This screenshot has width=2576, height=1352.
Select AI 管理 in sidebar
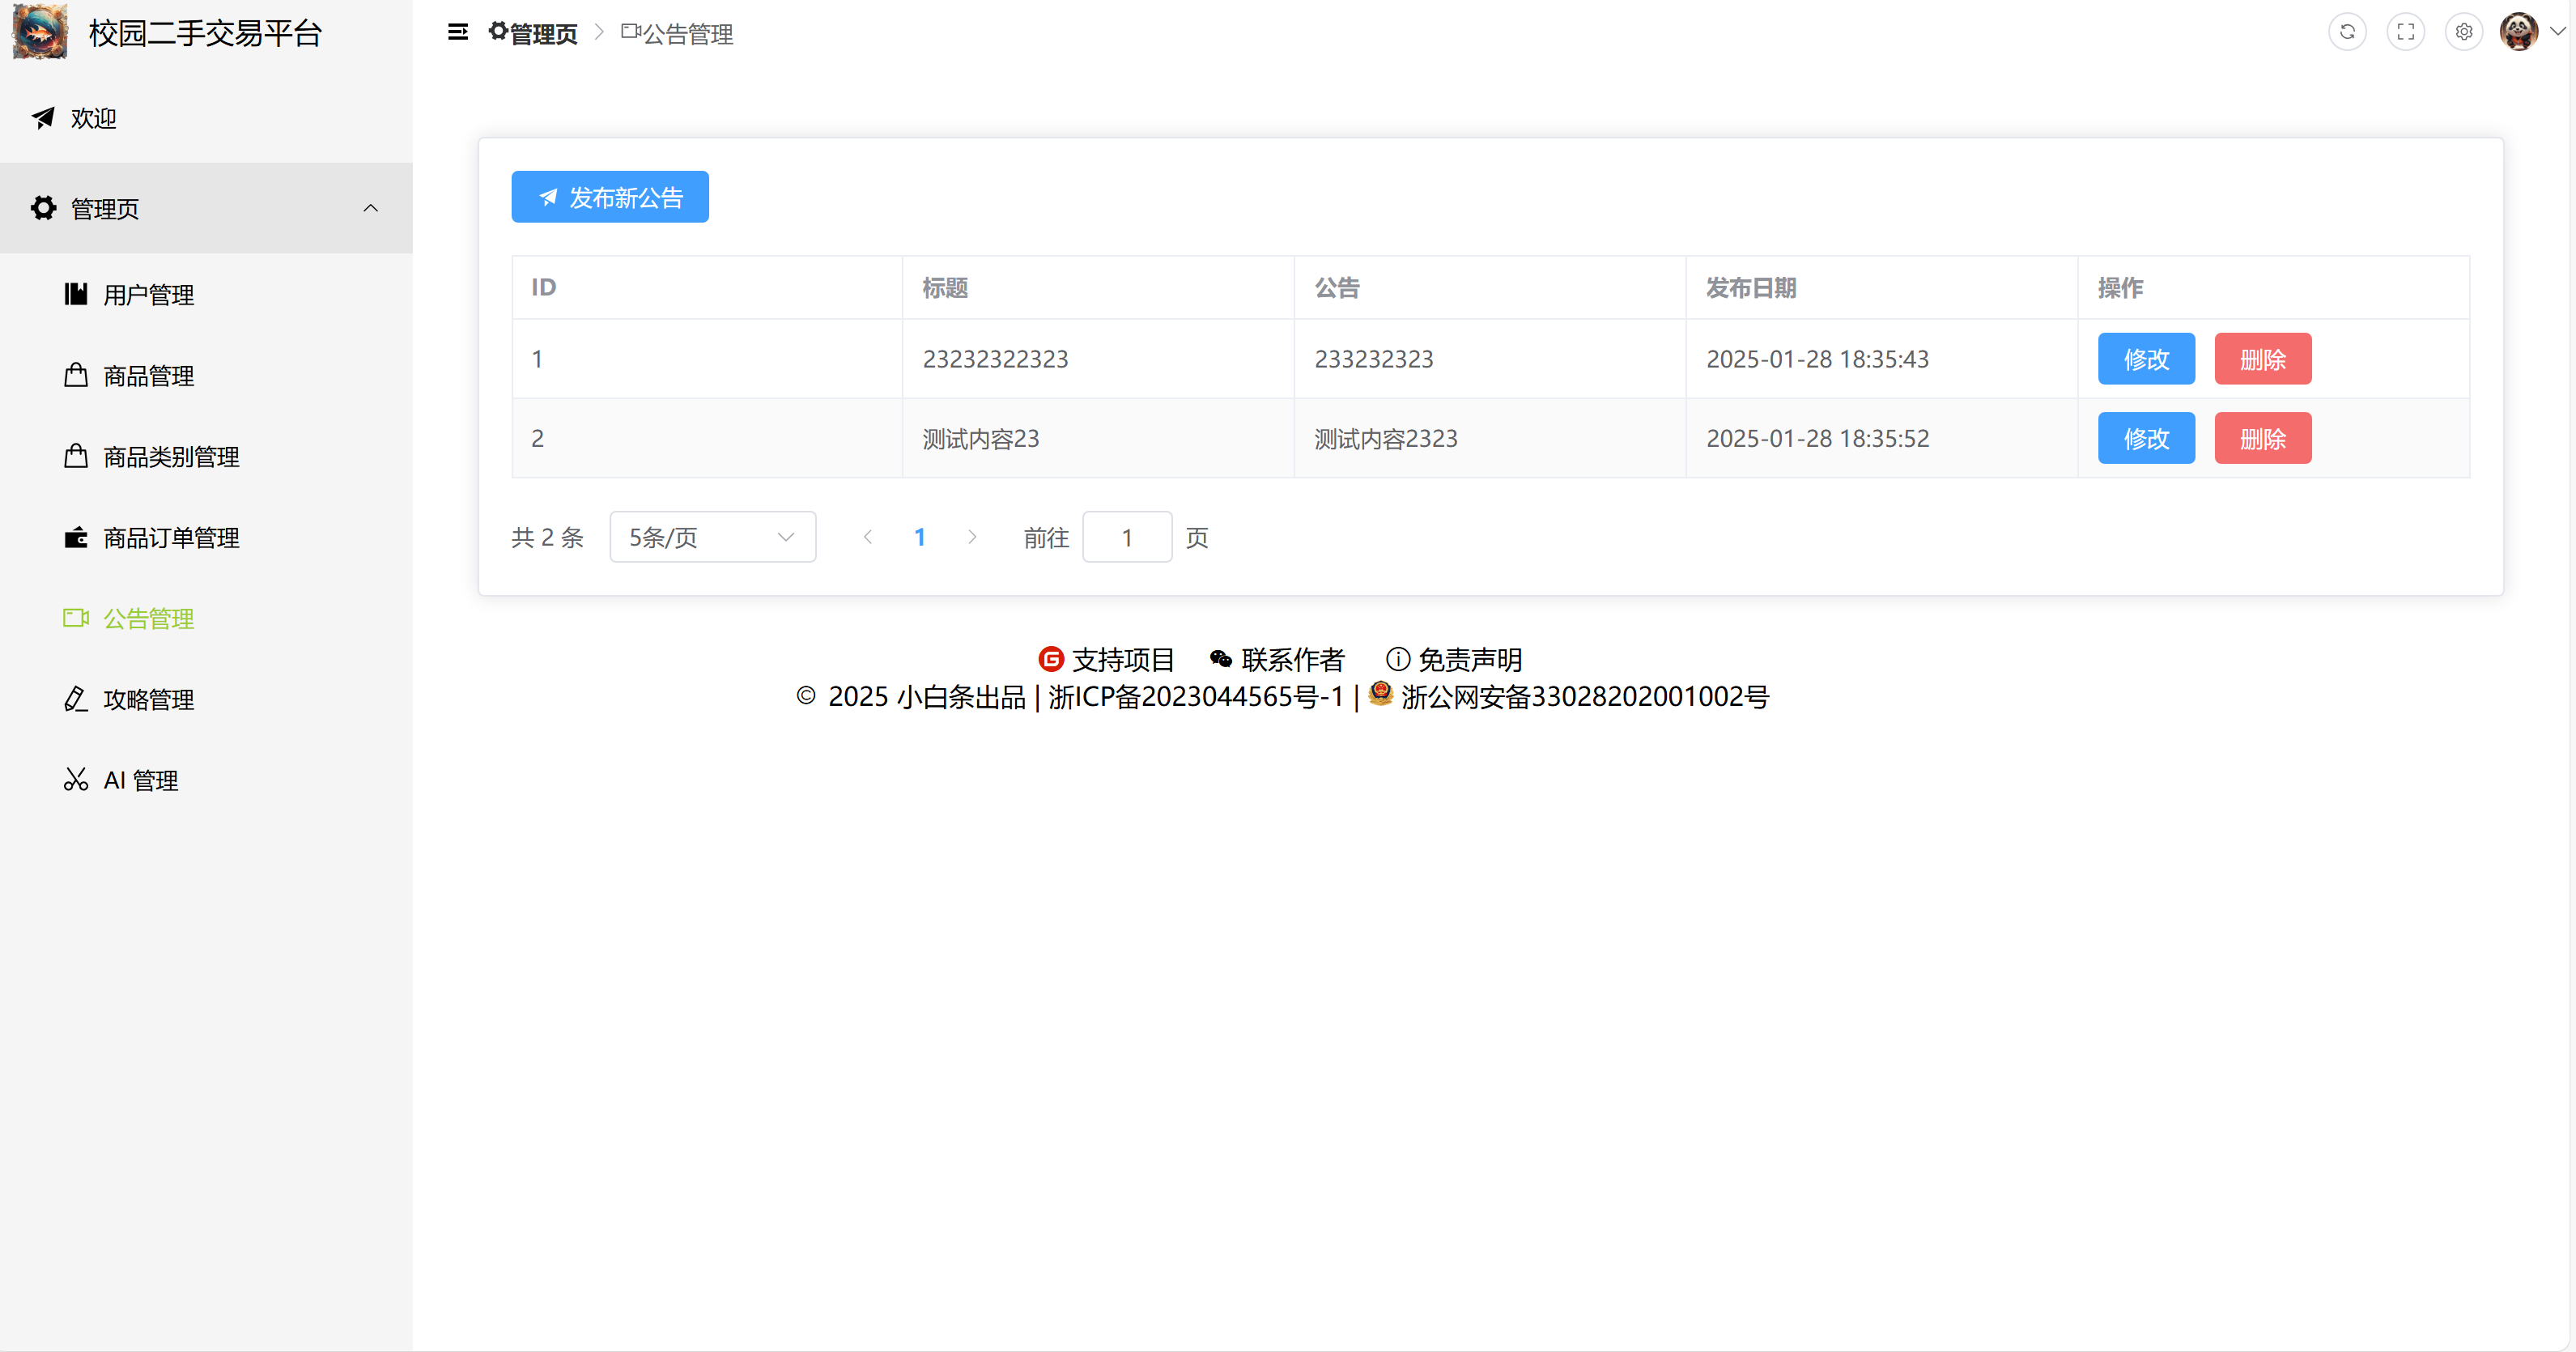[x=140, y=780]
